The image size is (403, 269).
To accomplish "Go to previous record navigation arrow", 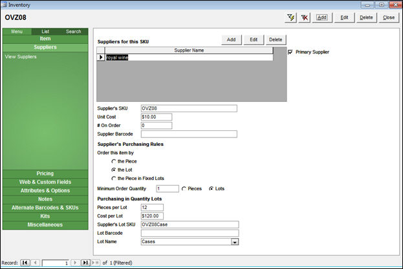I will tap(36, 263).
